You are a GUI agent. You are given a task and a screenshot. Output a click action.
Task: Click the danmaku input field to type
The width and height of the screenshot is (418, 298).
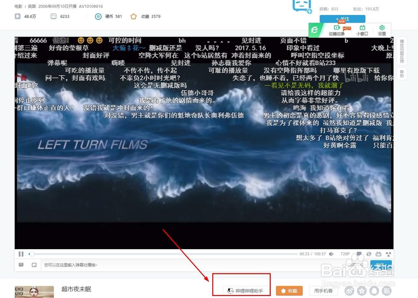point(84,265)
